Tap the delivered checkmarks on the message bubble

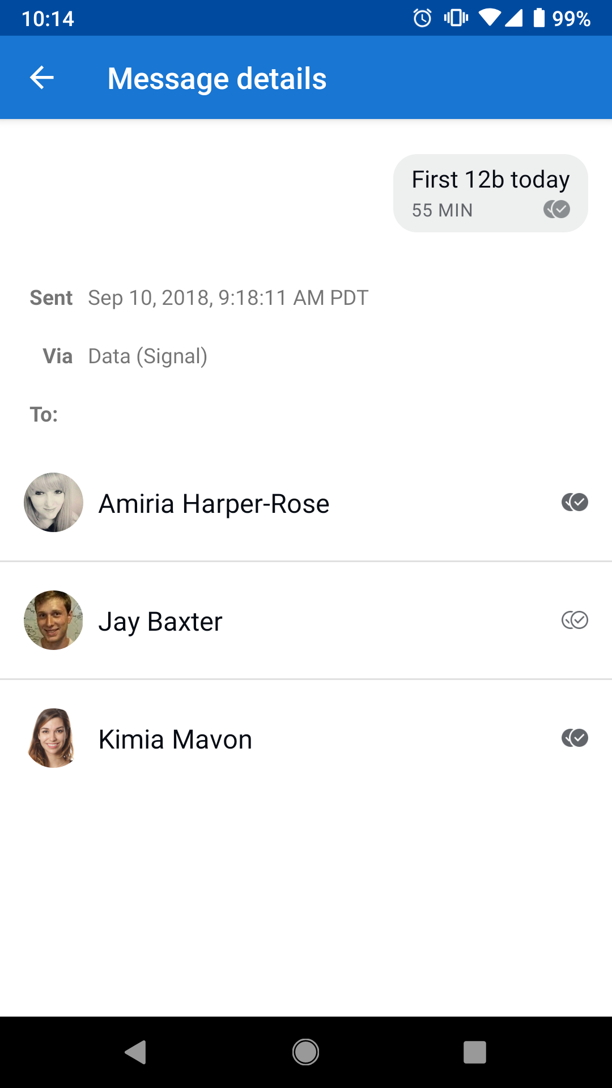coord(558,210)
